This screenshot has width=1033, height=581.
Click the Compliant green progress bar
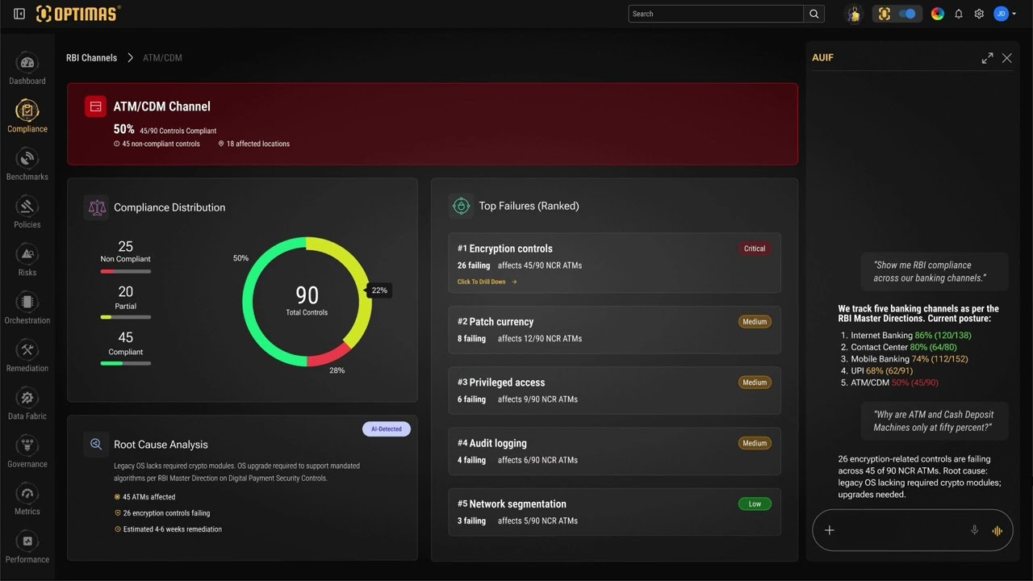pyautogui.click(x=125, y=363)
